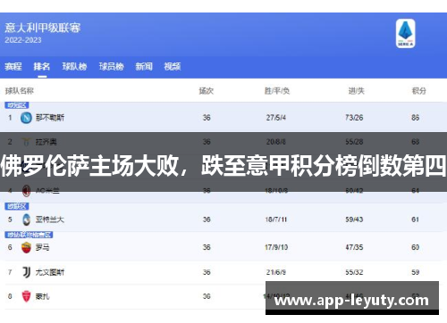Click Lazio's 68 points value
The image size is (447, 323).
point(416,142)
